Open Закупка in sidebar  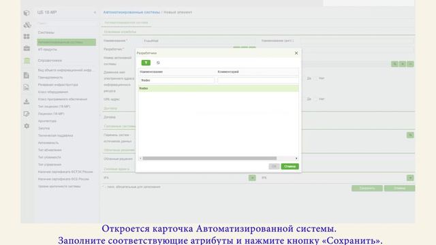pyautogui.click(x=44, y=129)
